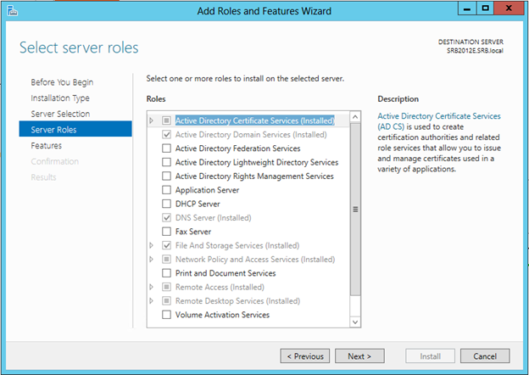529x375 pixels.
Task: Expand File And Storage Services node
Action: (x=151, y=245)
